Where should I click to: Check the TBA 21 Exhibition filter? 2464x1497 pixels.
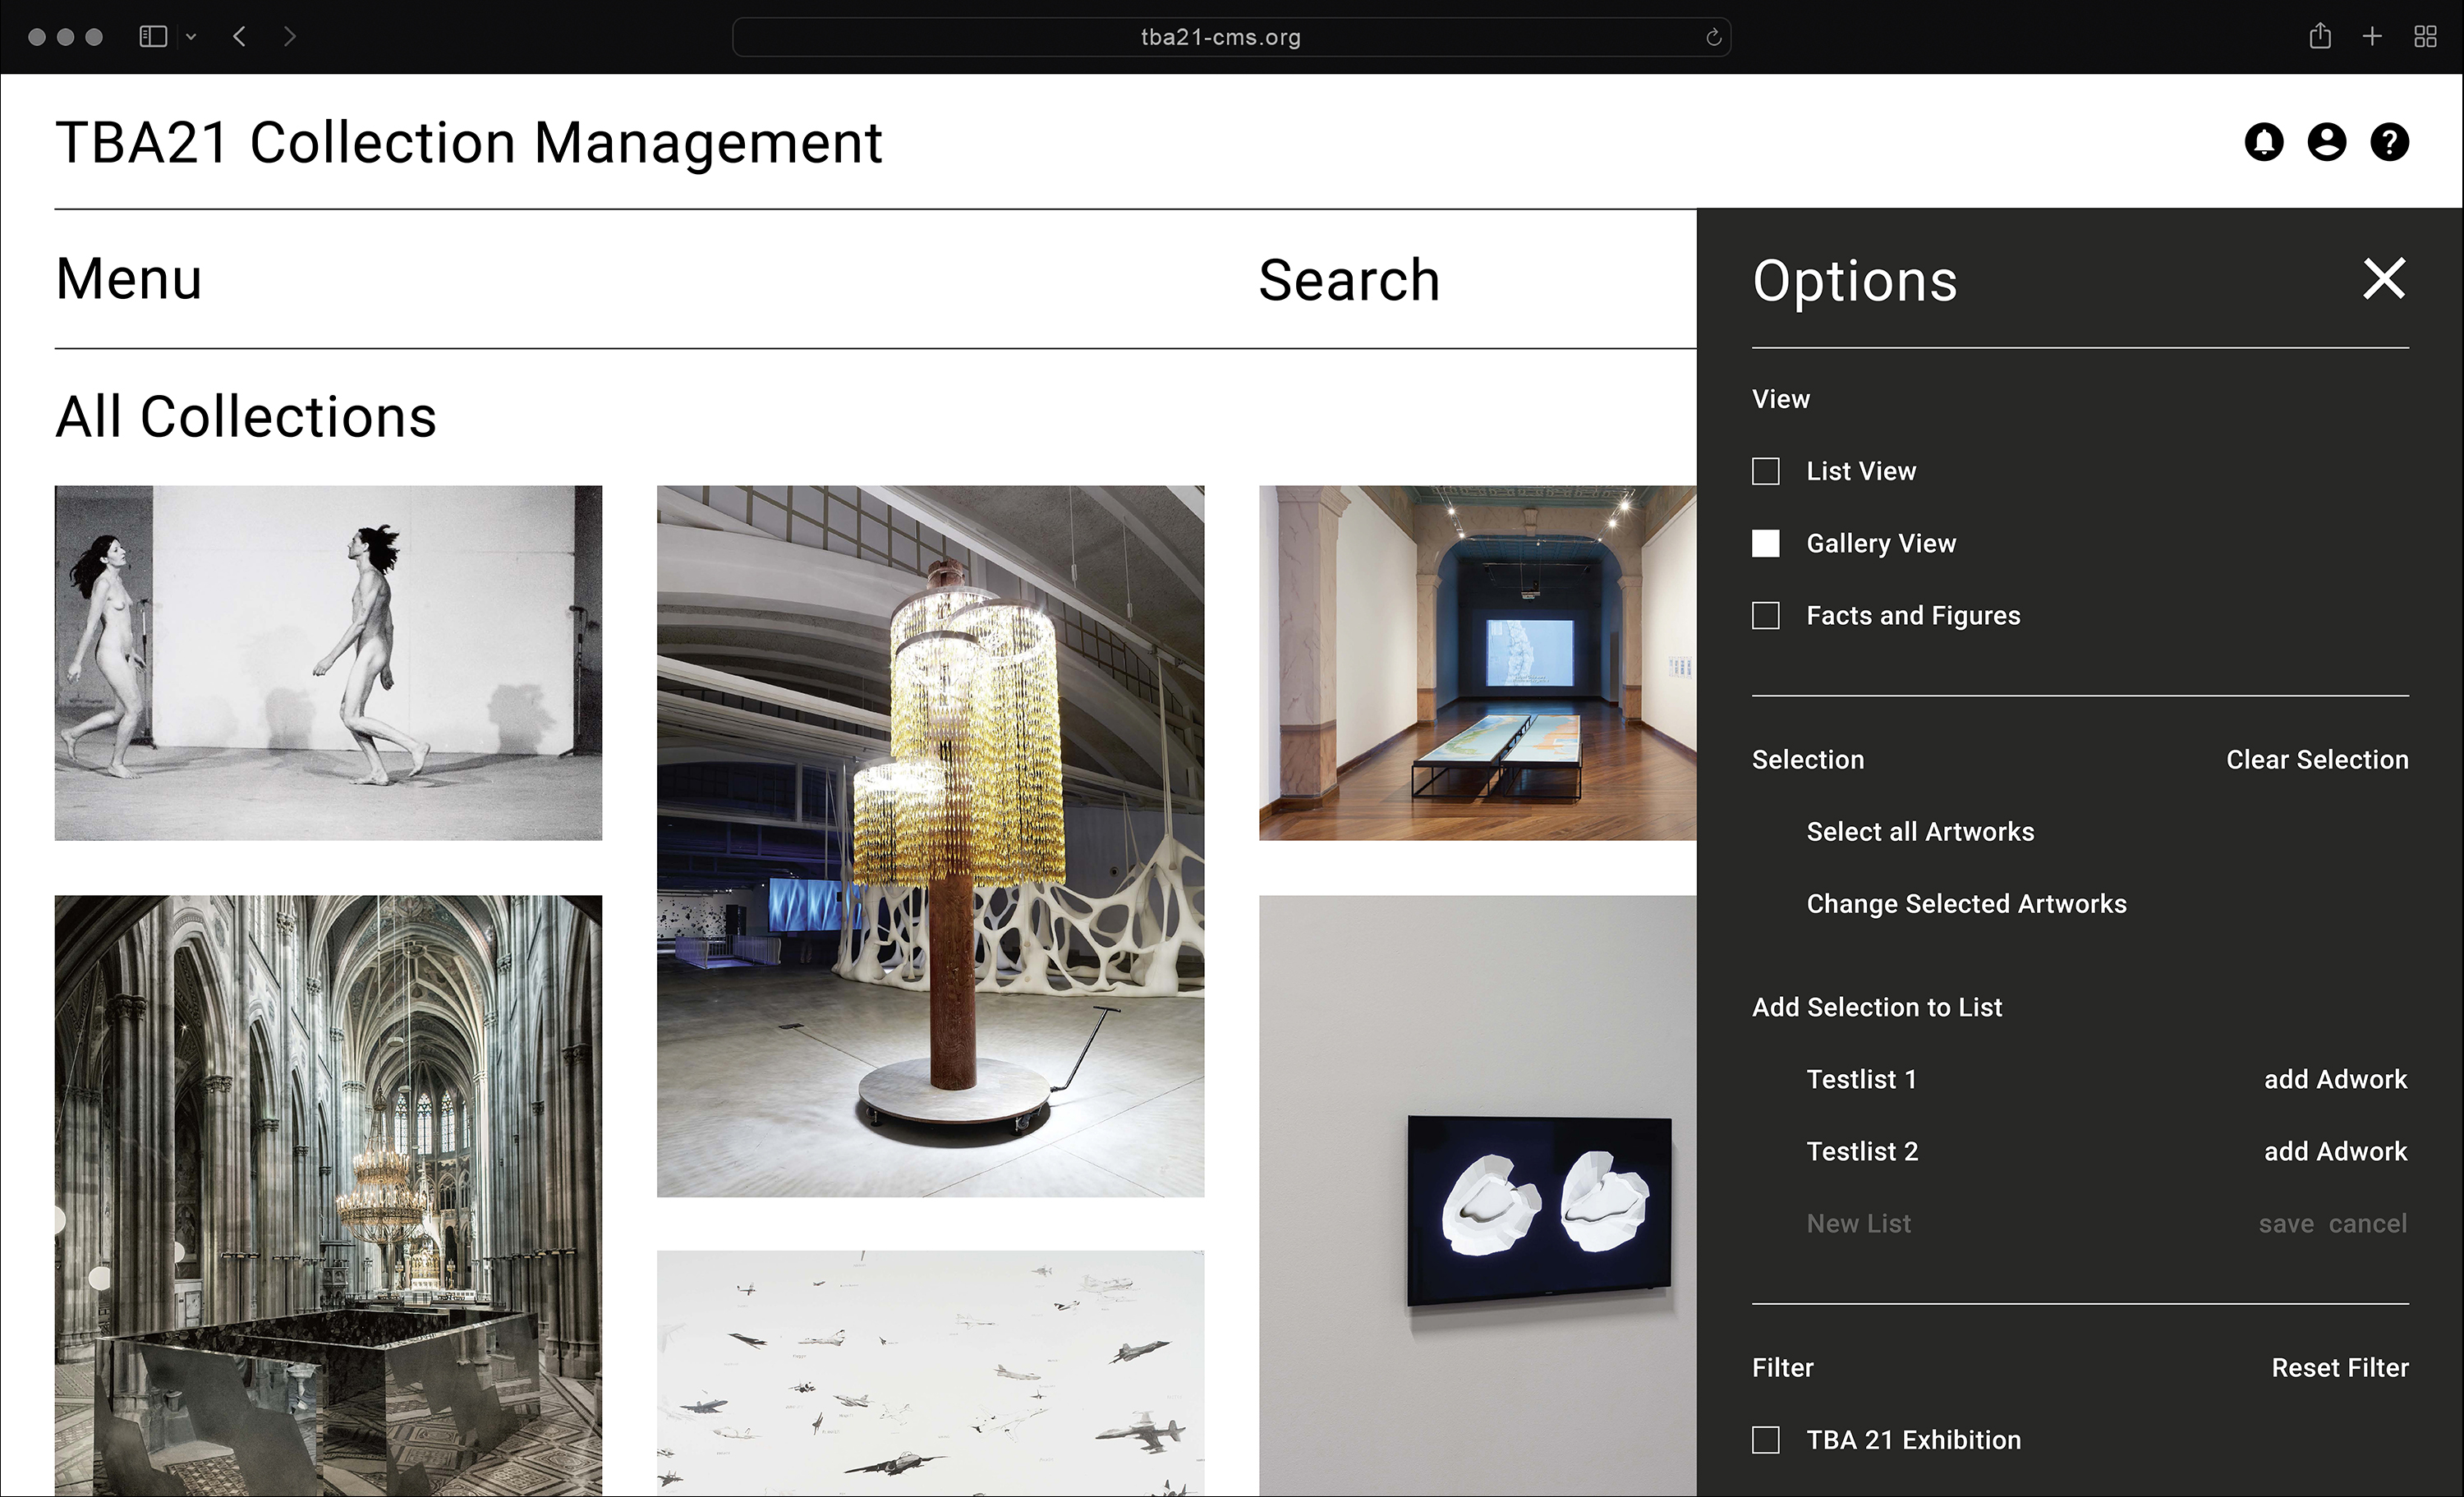(1766, 1440)
